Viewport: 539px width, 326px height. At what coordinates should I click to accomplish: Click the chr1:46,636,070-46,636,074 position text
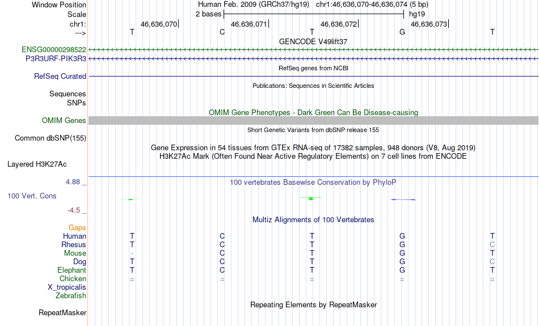[372, 5]
